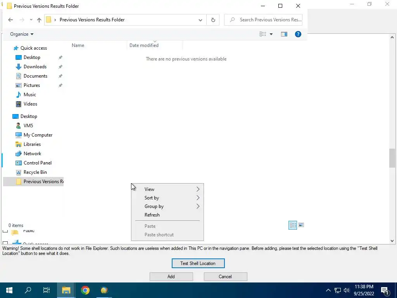The height and width of the screenshot is (298, 397).
Task: Open taskbar search magnifier
Action: click(x=28, y=290)
